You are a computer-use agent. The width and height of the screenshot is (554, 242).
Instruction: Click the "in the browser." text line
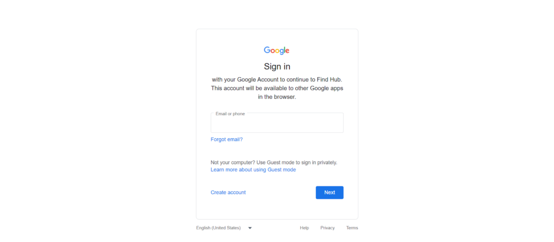point(277,97)
